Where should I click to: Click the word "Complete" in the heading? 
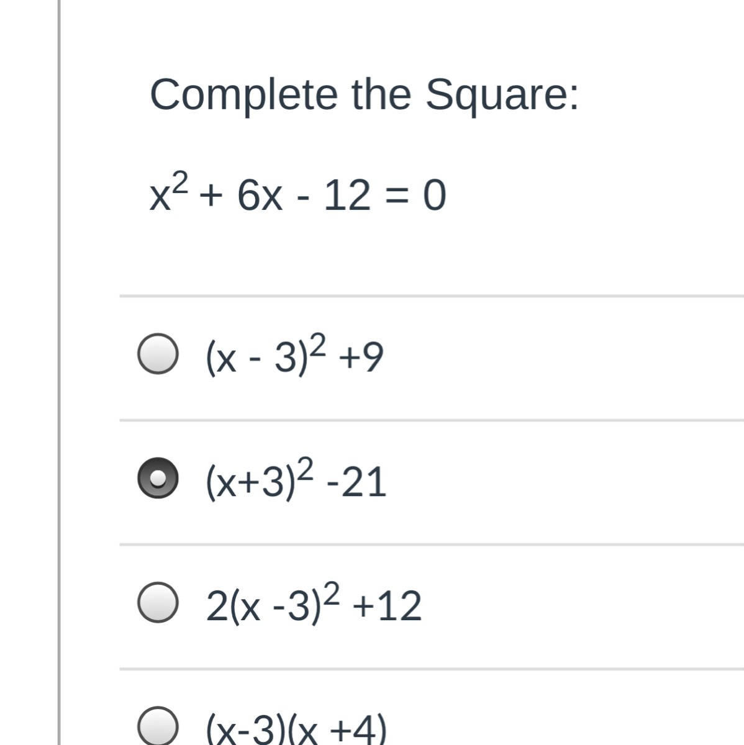244,94
